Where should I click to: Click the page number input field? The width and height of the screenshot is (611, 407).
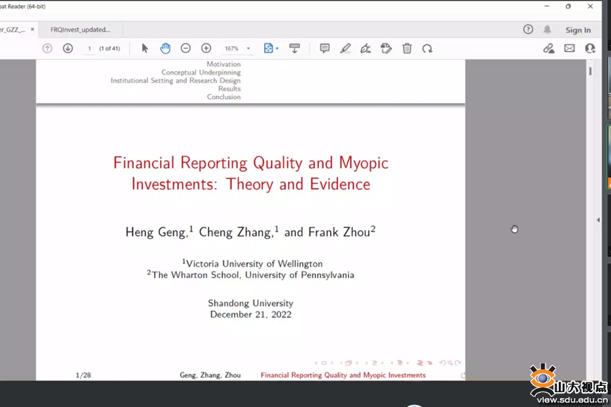pos(89,49)
